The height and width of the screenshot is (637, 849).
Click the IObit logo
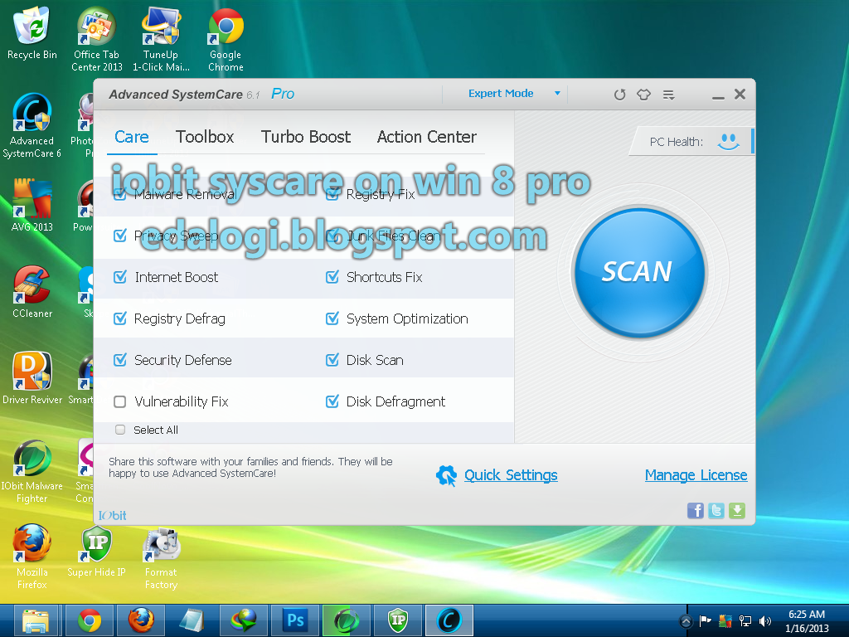112,515
